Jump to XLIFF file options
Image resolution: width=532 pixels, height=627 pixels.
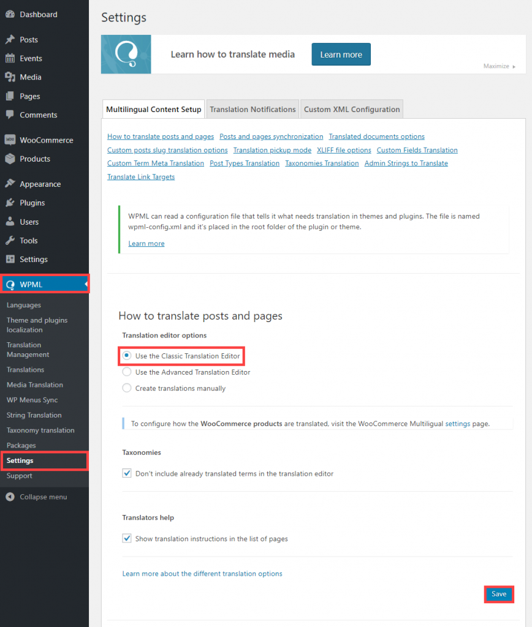coord(344,150)
